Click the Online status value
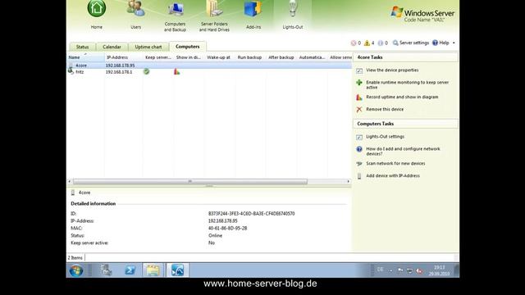 coord(215,235)
